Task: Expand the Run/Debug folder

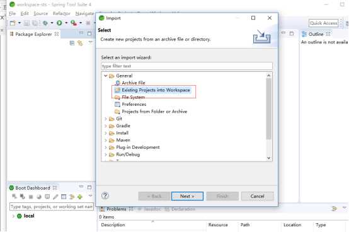Action: click(x=105, y=154)
